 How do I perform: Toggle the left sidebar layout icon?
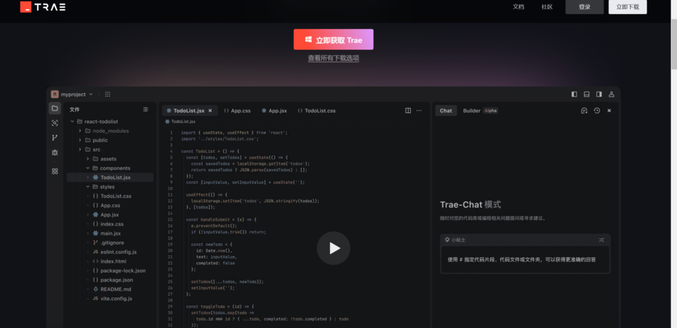coord(574,94)
